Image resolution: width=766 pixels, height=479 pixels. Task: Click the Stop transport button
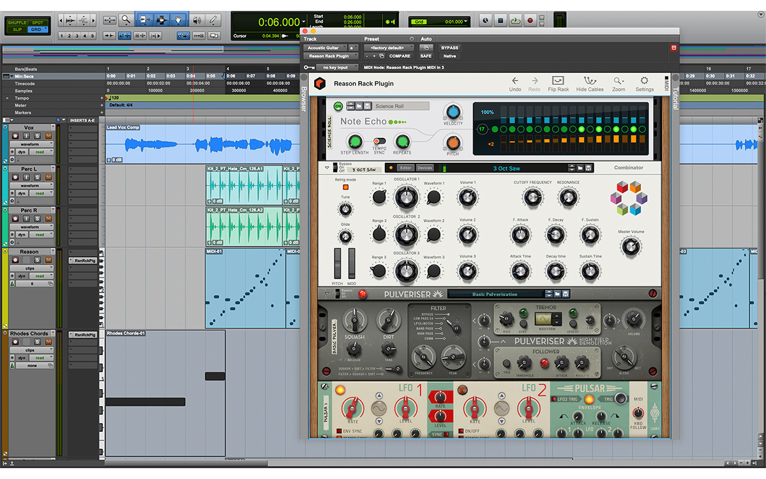pos(501,20)
